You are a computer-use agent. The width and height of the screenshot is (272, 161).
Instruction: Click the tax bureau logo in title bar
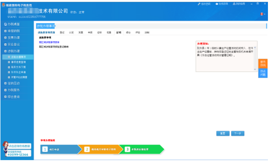tap(4, 5)
